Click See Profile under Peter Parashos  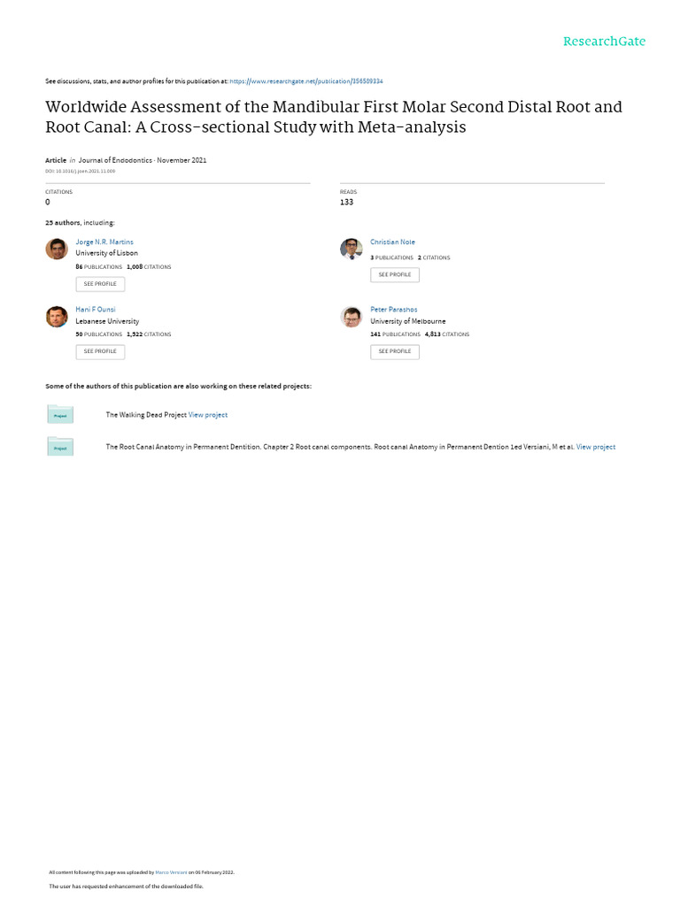[395, 351]
